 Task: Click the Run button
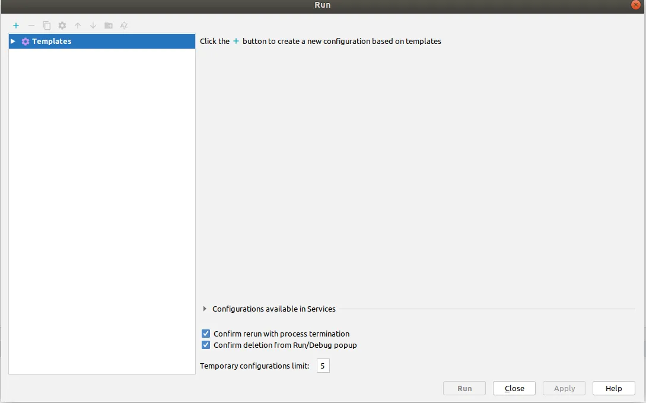[464, 388]
